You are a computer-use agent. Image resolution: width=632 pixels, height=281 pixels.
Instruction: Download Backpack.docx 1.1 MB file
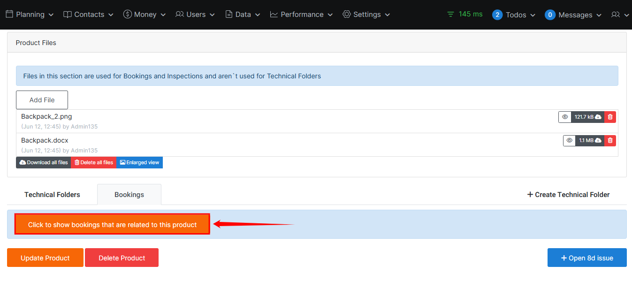[x=590, y=140]
